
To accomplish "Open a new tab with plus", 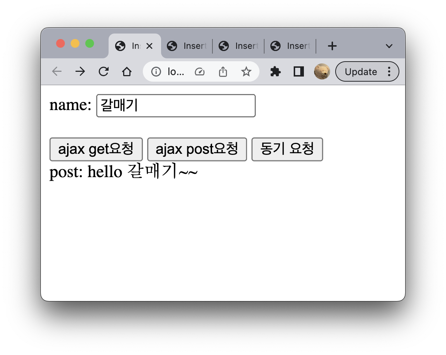I will (x=332, y=46).
